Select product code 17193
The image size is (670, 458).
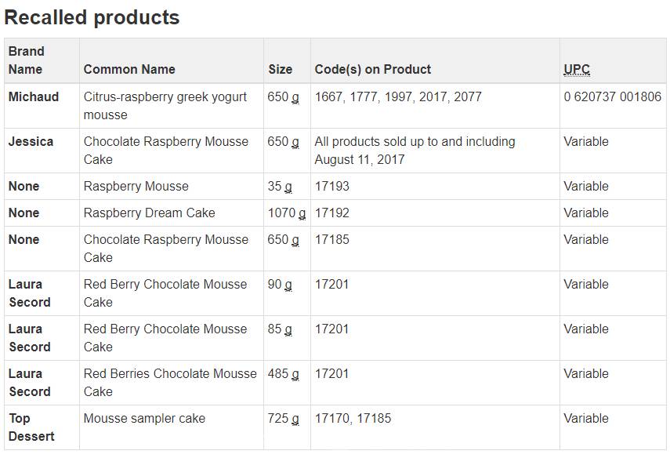332,186
